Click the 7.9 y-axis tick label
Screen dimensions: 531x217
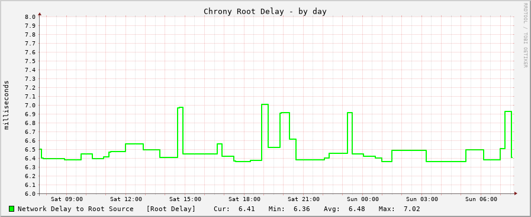coord(30,25)
